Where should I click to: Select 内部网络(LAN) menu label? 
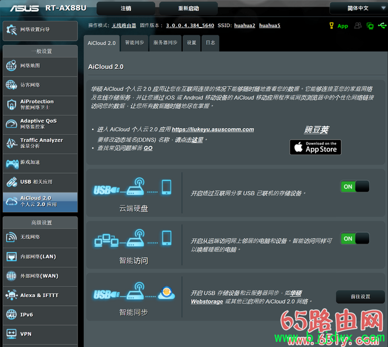pos(38,256)
